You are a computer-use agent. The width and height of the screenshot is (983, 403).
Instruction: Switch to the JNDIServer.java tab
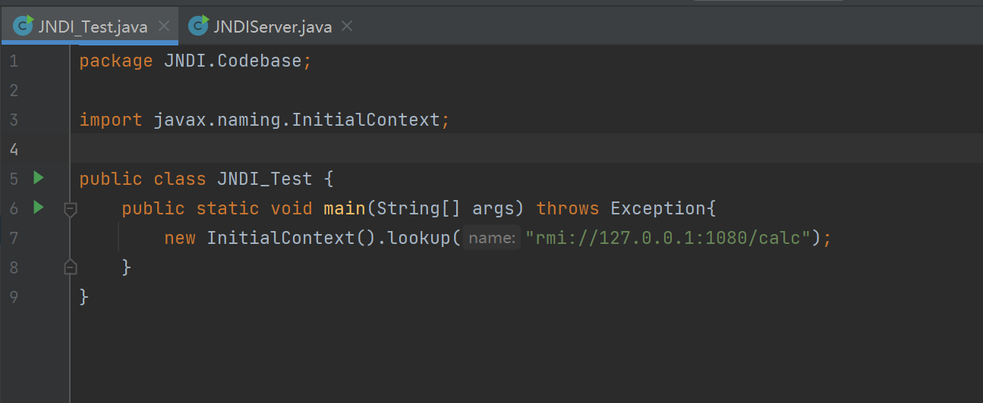coord(272,27)
